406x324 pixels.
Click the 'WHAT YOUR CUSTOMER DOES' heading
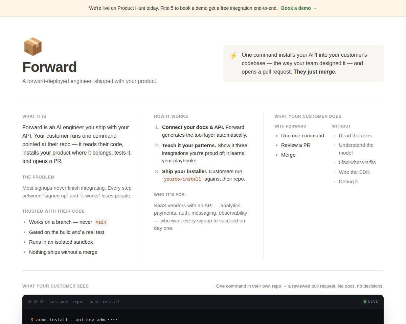pyautogui.click(x=308, y=116)
